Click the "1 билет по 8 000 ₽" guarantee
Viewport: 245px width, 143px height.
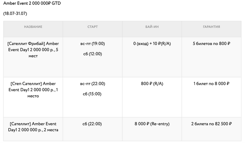coord(211,84)
